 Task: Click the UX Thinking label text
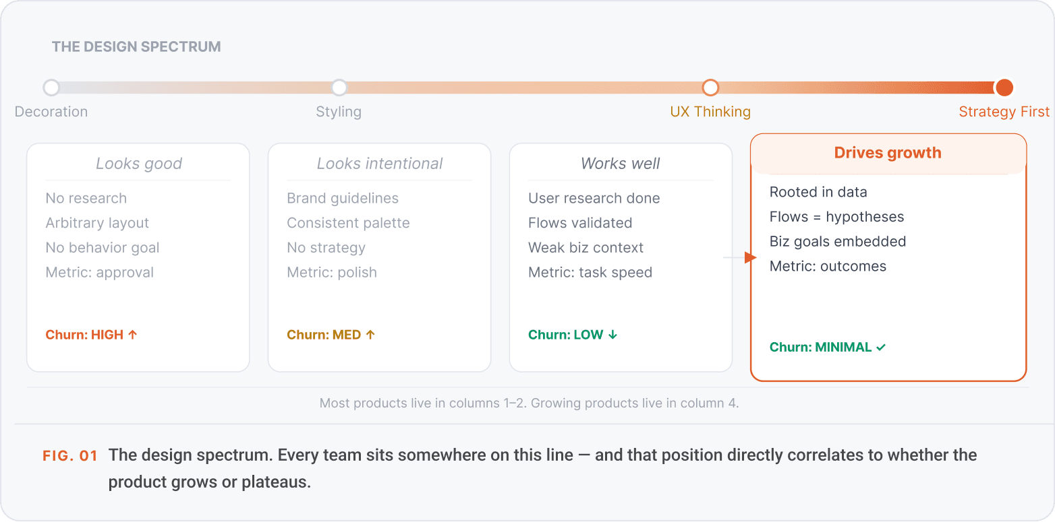[x=710, y=112]
